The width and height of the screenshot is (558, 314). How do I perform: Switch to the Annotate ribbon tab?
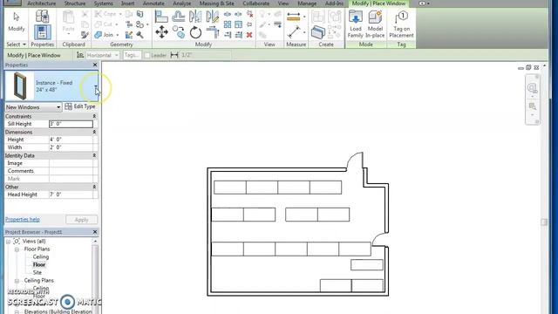(153, 3)
